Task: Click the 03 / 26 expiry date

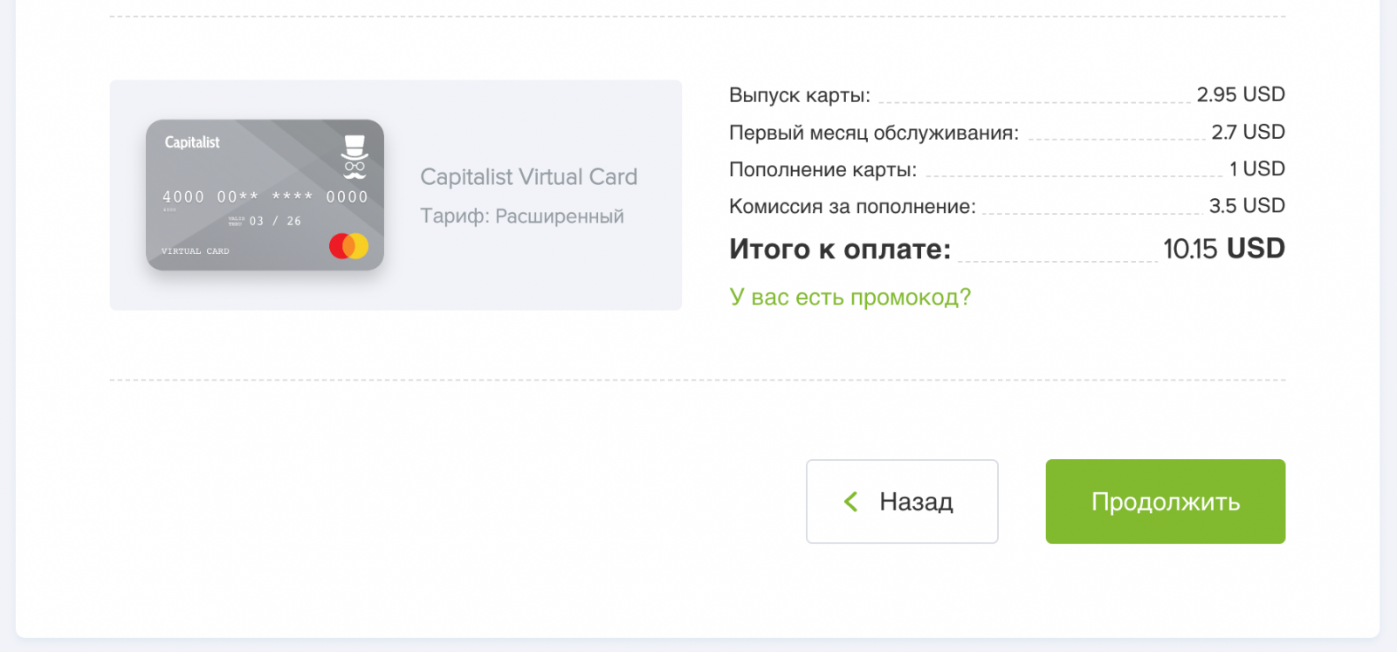Action: pos(275,222)
